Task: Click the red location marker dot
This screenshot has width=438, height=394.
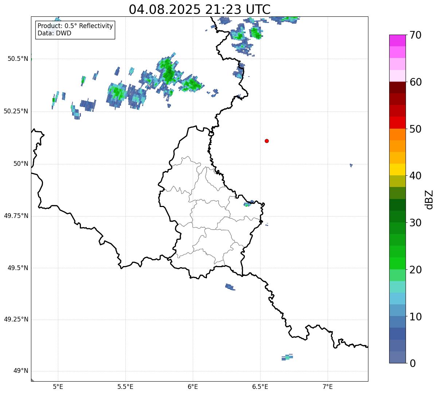Action: pyautogui.click(x=267, y=141)
